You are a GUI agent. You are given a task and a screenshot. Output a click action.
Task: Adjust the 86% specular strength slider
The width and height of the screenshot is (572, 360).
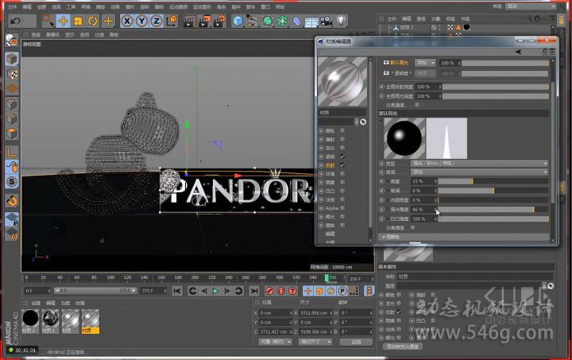493,210
